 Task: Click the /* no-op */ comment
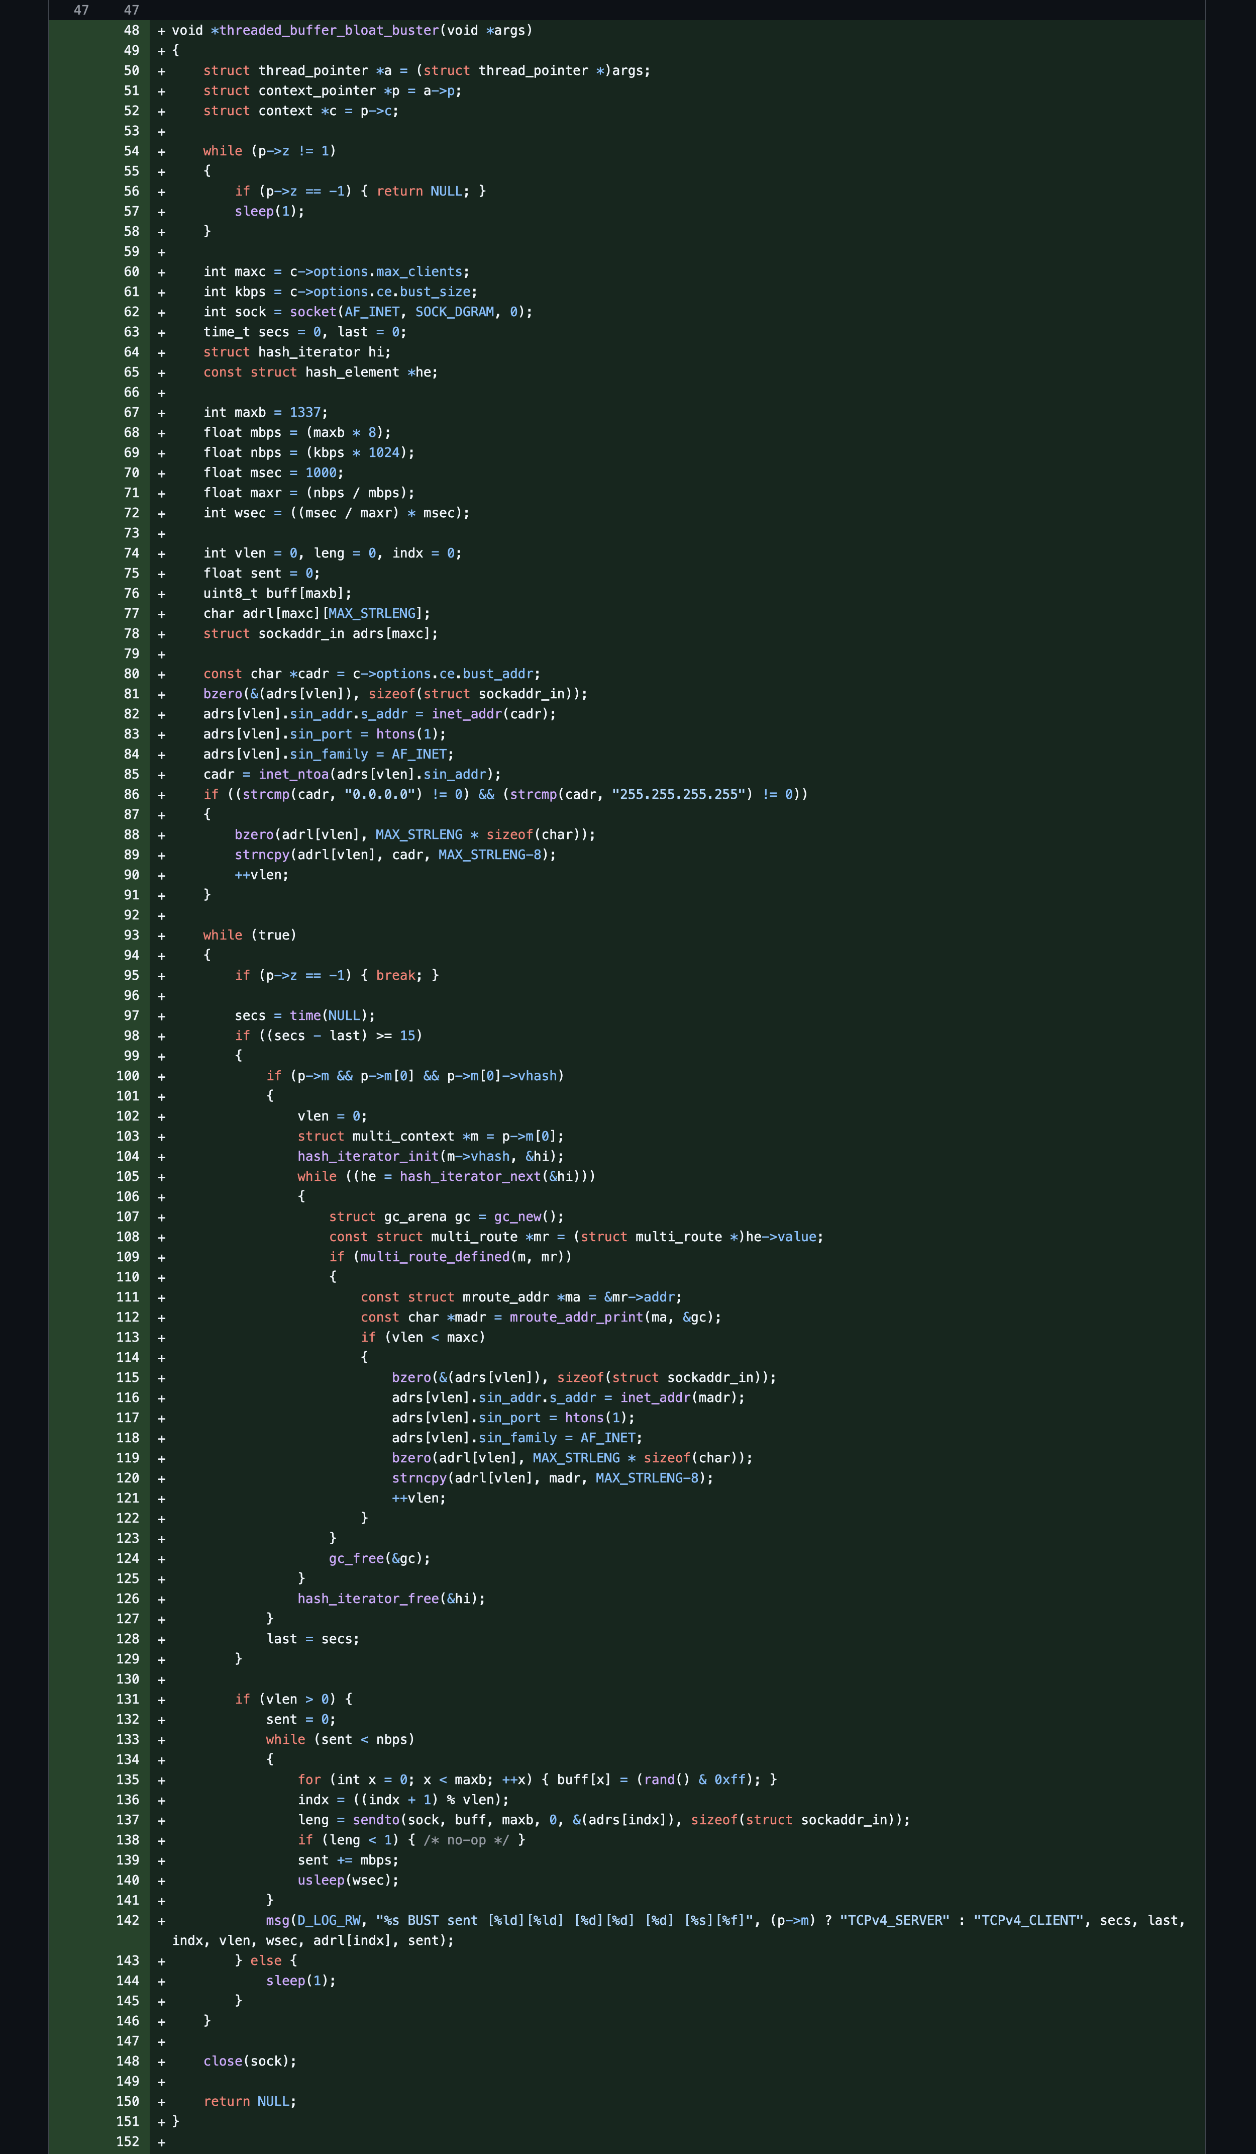click(x=466, y=1840)
